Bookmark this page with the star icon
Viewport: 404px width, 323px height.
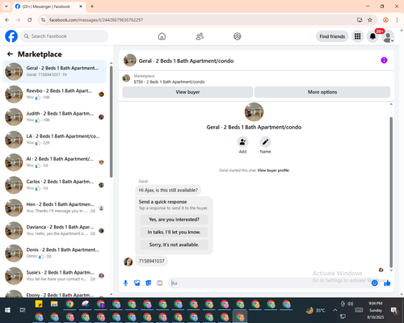coord(370,20)
